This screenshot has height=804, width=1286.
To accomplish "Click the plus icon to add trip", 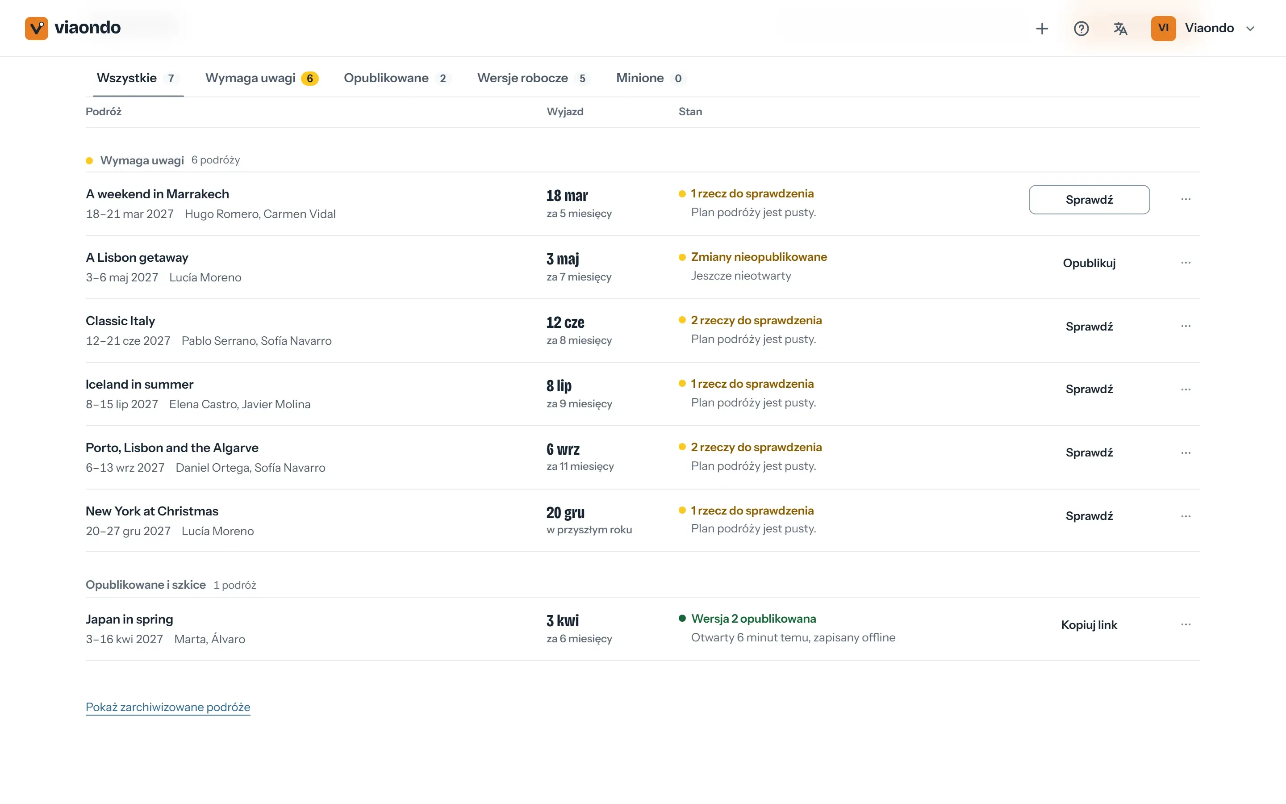I will click(1042, 28).
